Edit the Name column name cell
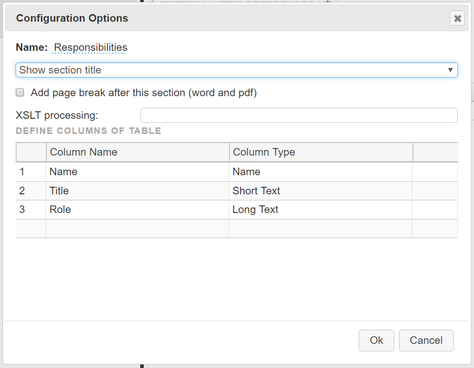The height and width of the screenshot is (368, 474). (137, 172)
